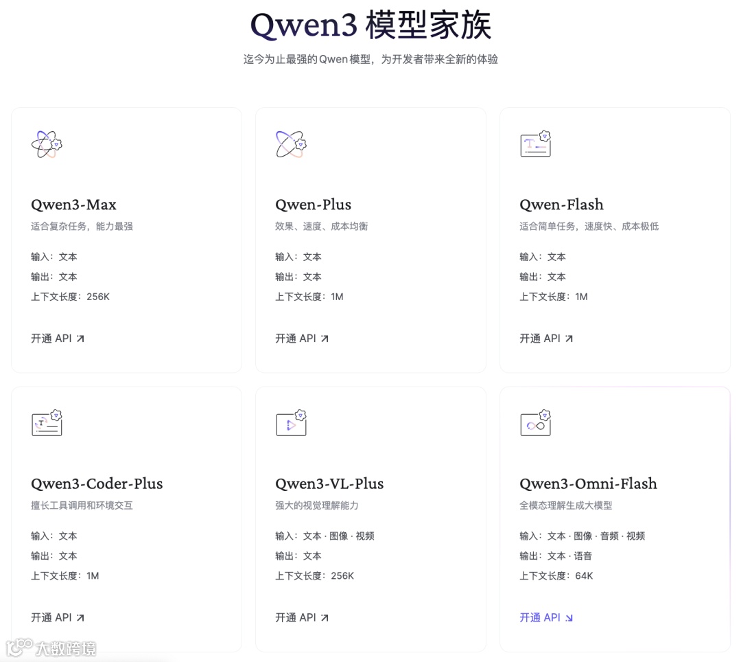The image size is (741, 662).
Task: Click Qwen3-VL-Plus context length 256K
Action: pos(314,575)
